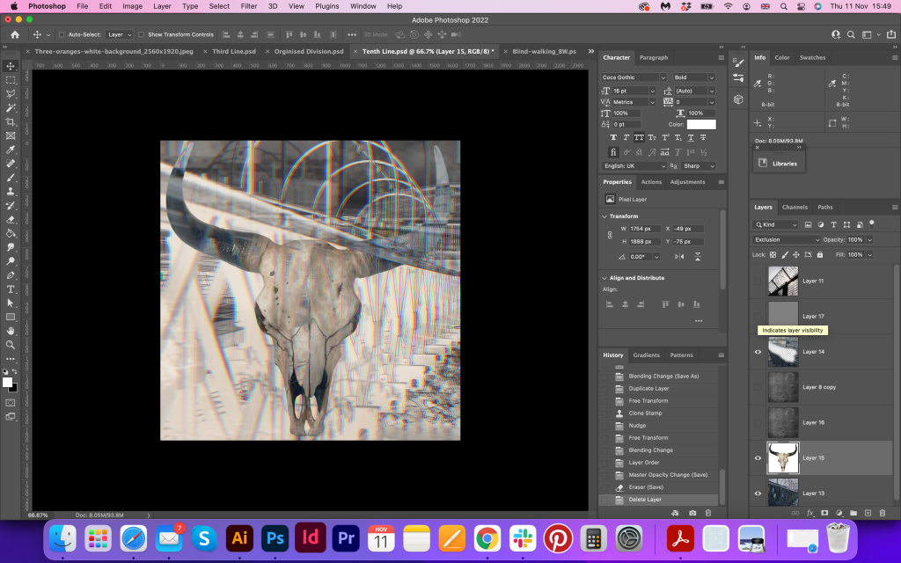
Task: Pick the Clone Stamp tool
Action: (x=11, y=191)
